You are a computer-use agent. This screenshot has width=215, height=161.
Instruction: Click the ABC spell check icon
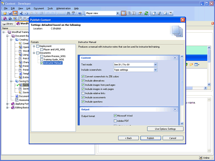pos(74,13)
